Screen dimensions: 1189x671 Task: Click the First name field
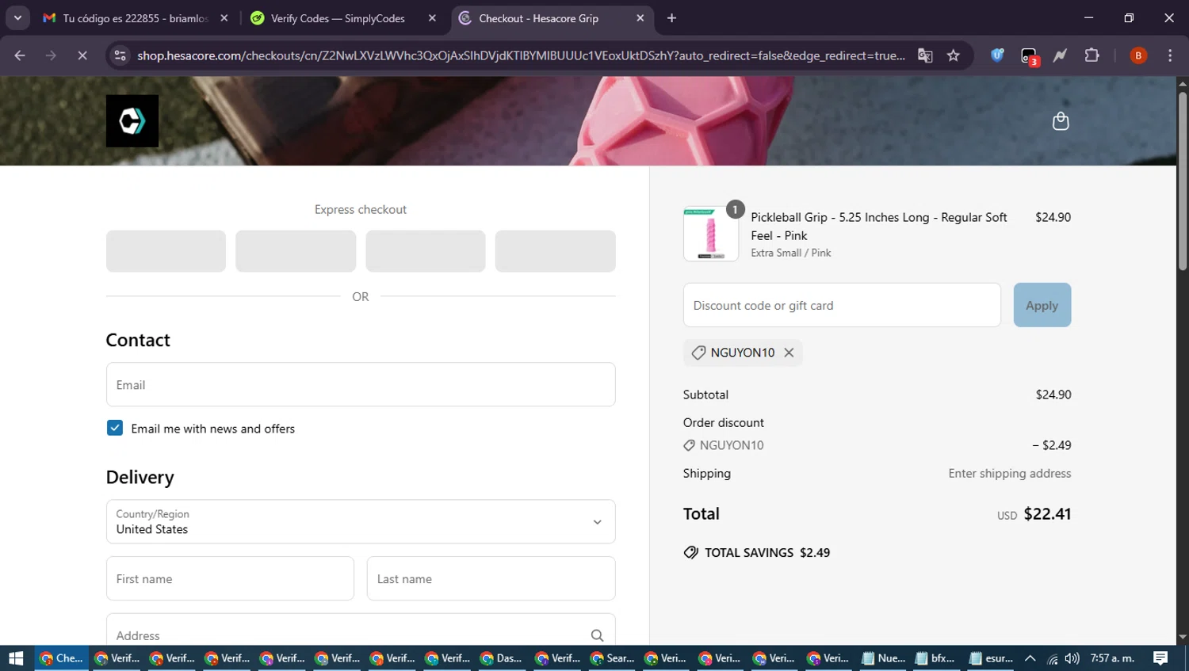pyautogui.click(x=230, y=578)
